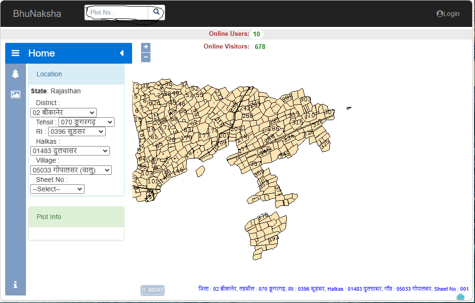This screenshot has height=303, width=475.
Task: Click the search magnifier icon
Action: tap(156, 12)
